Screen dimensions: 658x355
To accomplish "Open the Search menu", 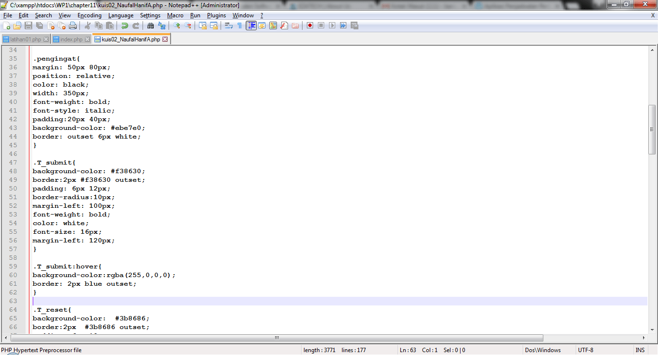I will click(x=43, y=15).
